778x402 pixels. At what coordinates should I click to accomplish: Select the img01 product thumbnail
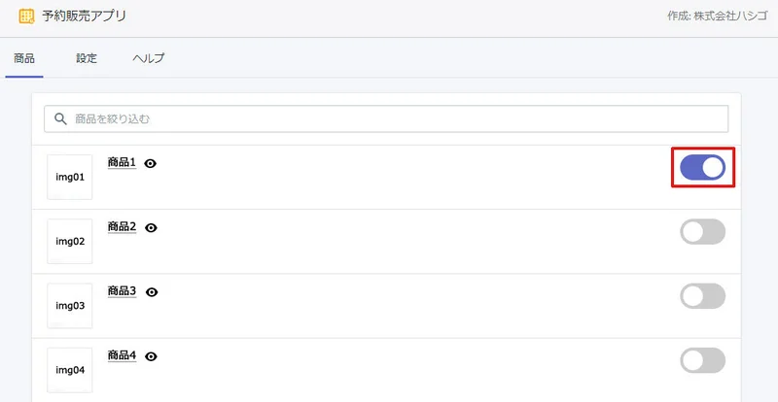[69, 177]
